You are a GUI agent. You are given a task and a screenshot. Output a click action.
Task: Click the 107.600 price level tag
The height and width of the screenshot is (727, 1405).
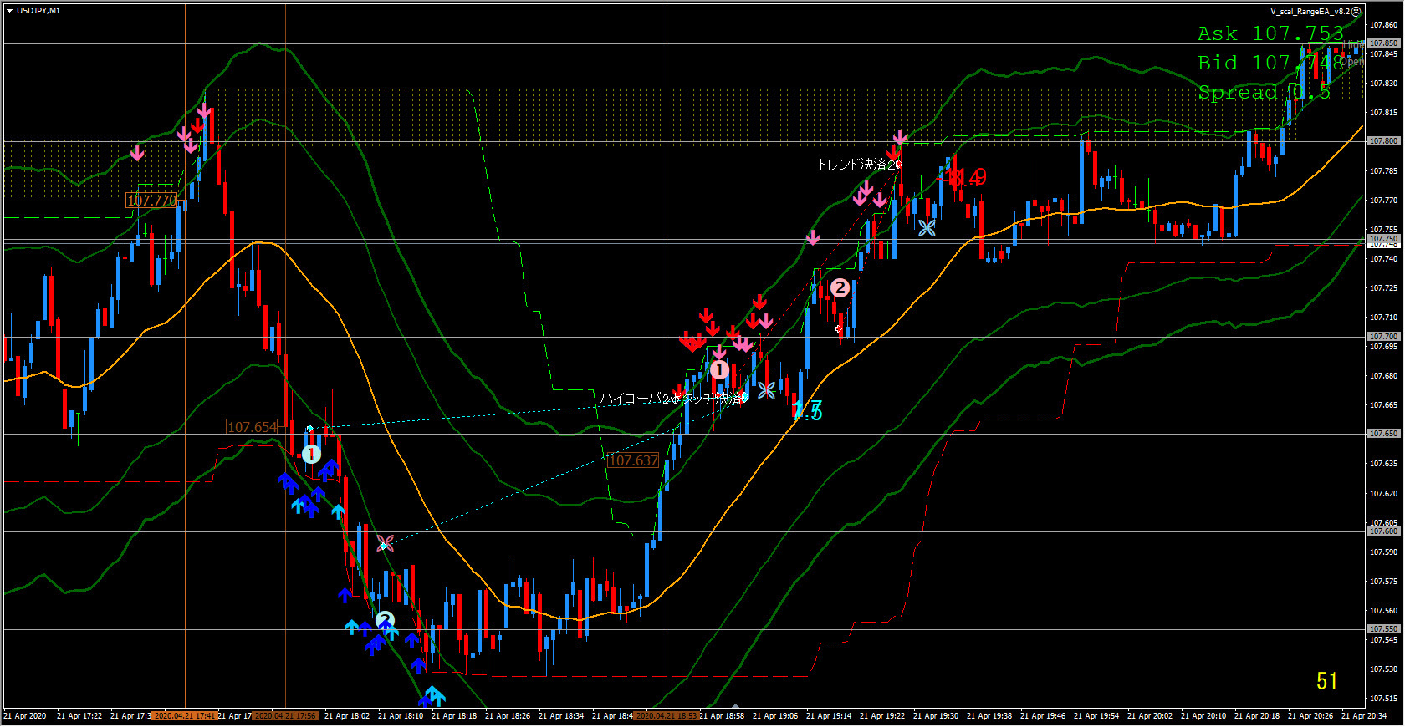click(1383, 531)
